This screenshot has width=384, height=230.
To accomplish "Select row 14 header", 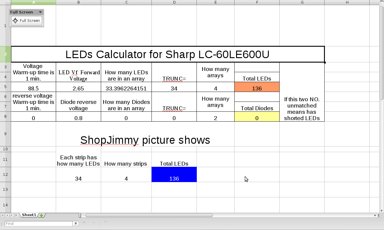I will pos(5,205).
